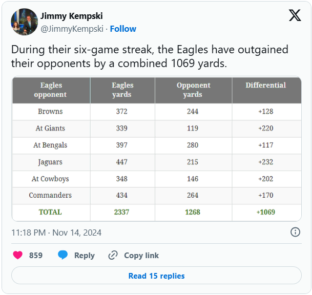Click the Jimmy Kempski display name

tap(72, 16)
